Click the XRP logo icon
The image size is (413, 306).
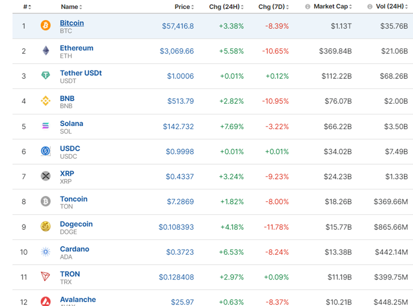coord(46,176)
